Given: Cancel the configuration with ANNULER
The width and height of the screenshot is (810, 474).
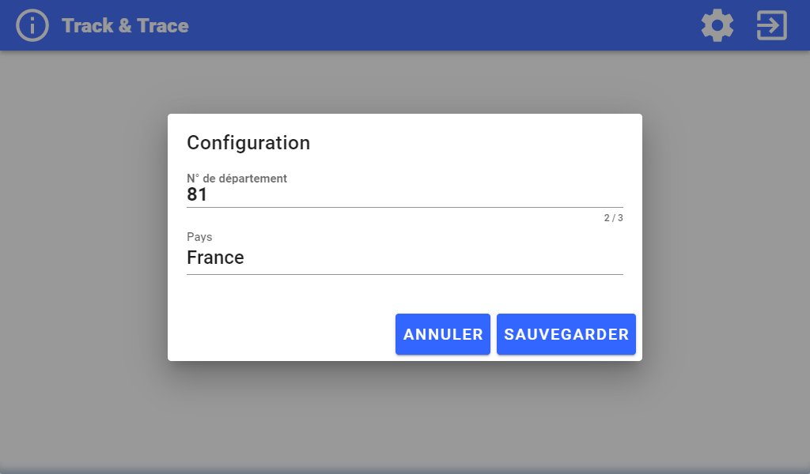Looking at the screenshot, I should pyautogui.click(x=443, y=334).
